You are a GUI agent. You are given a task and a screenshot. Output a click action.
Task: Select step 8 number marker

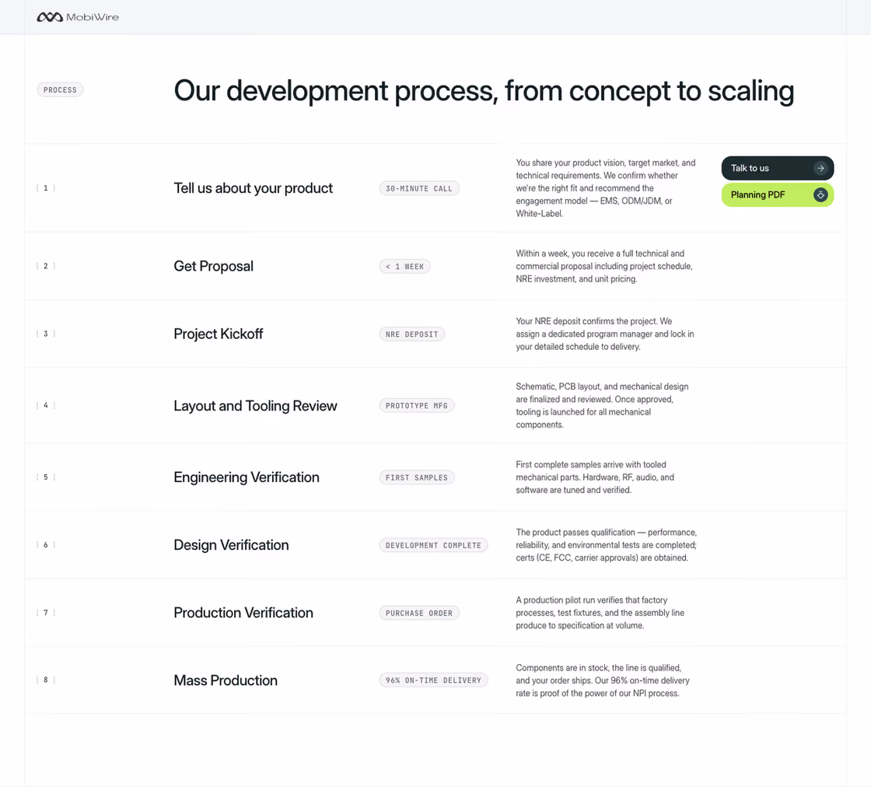tap(46, 680)
